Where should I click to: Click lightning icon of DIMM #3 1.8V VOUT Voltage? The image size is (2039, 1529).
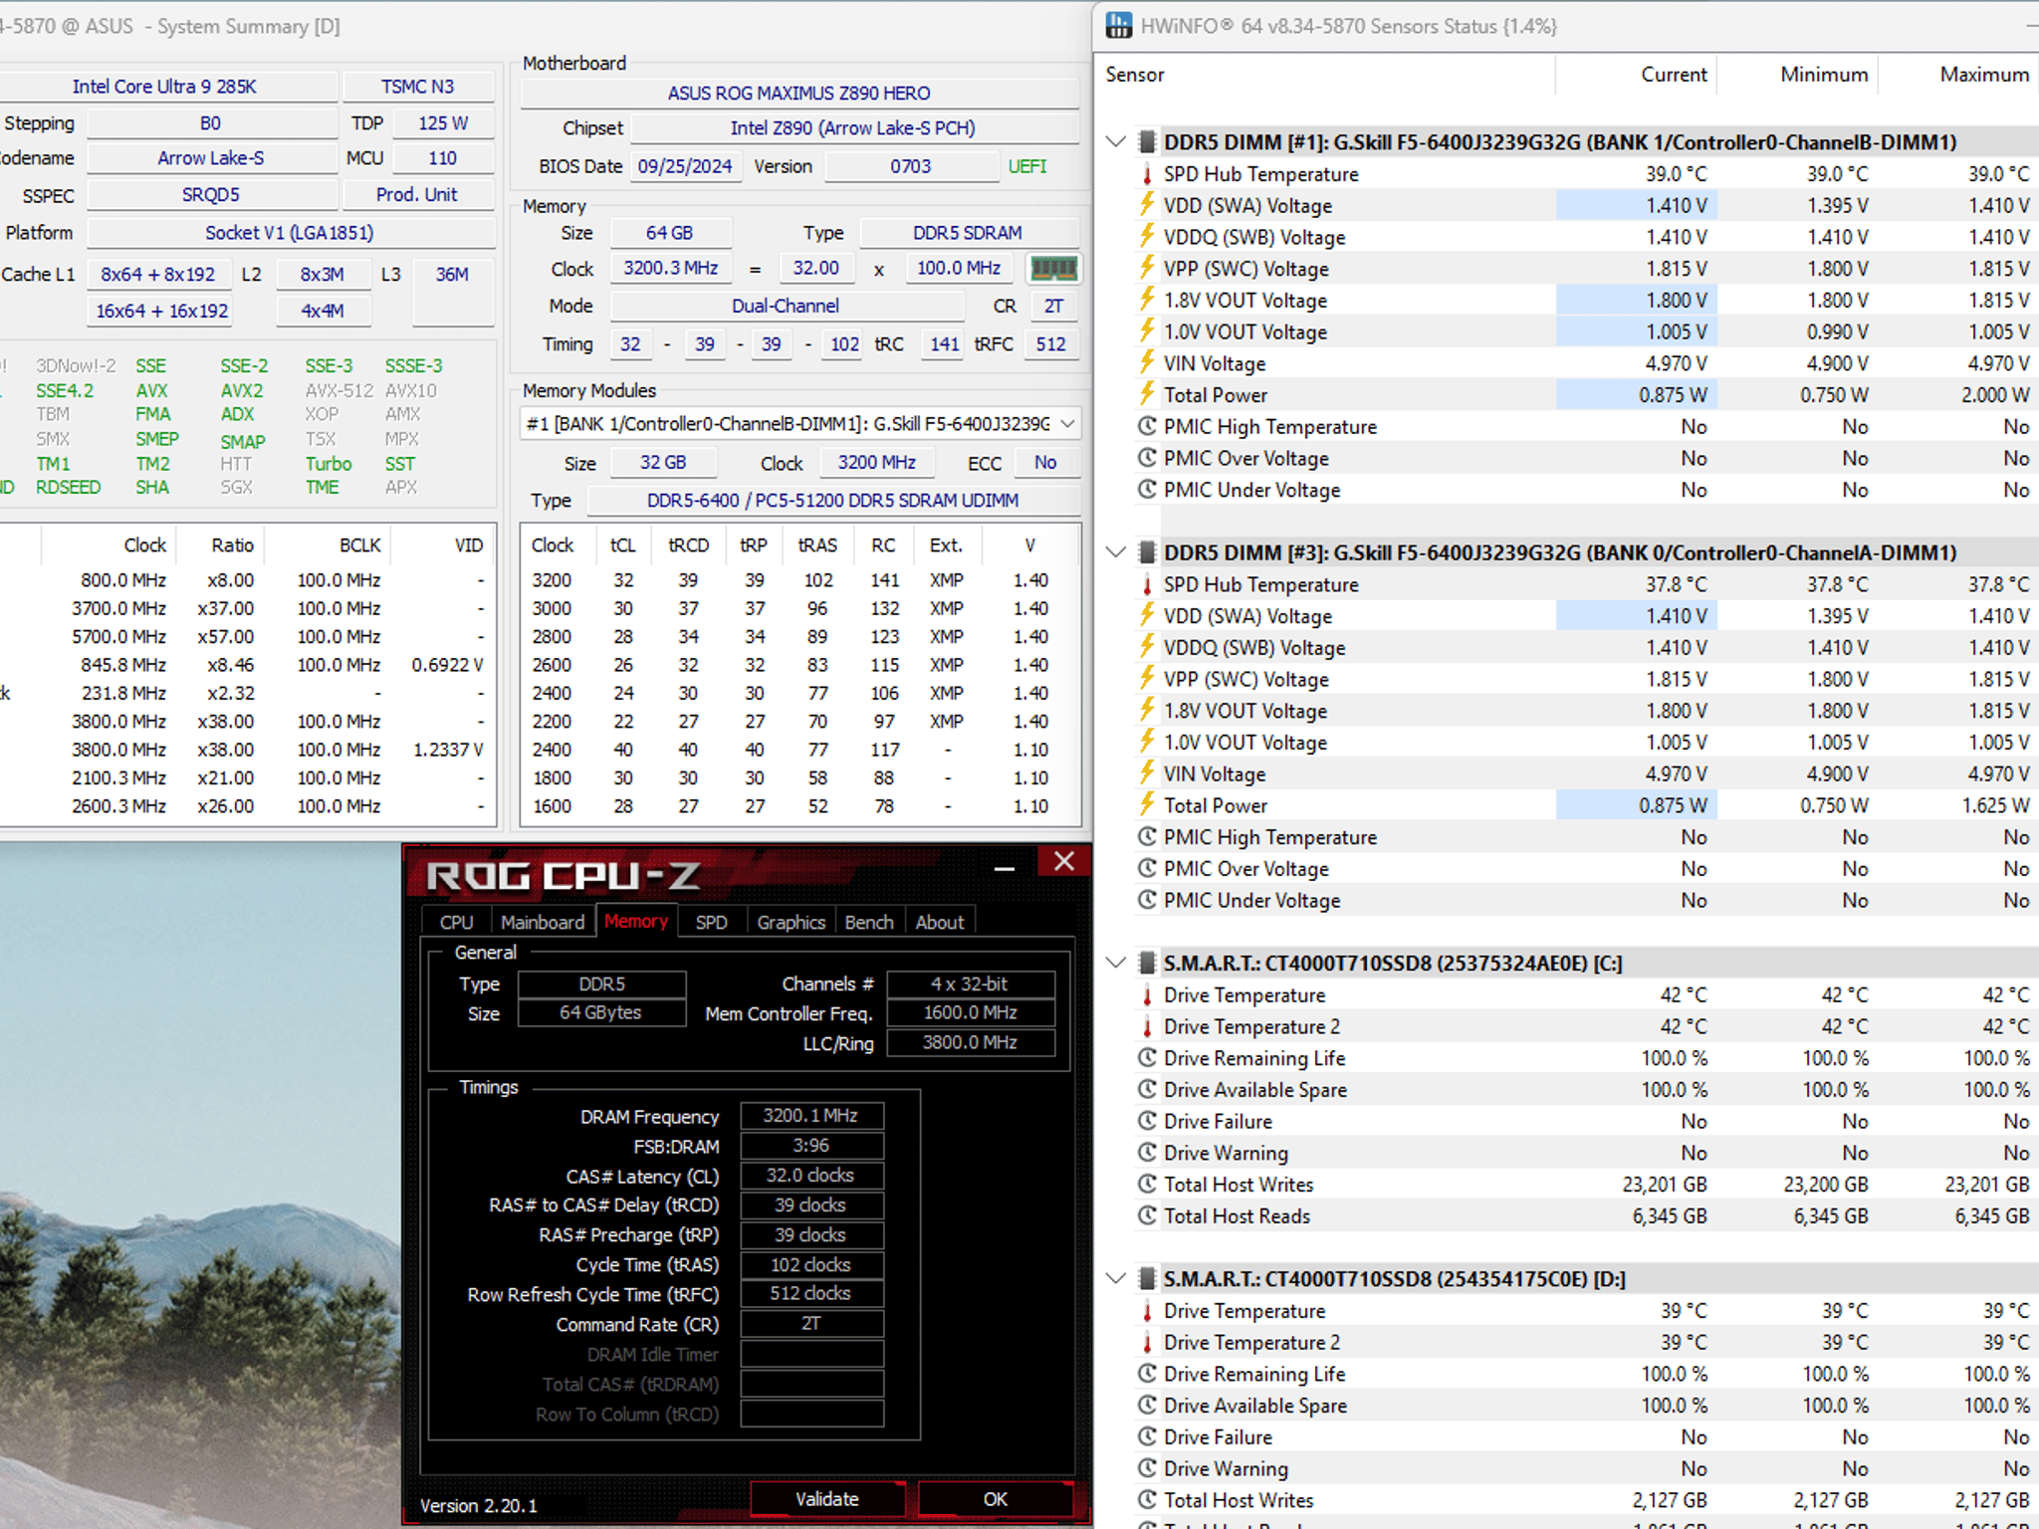coord(1147,711)
